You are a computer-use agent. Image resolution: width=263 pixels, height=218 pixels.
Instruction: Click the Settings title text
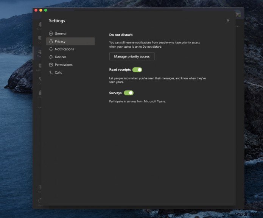click(x=57, y=20)
